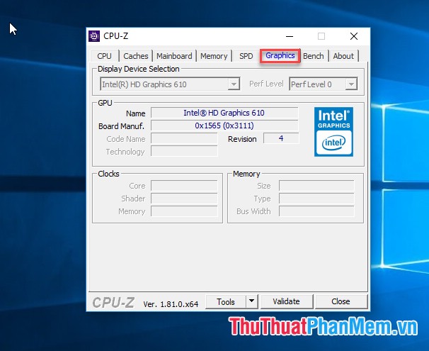This screenshot has width=429, height=351.
Task: Go to the SPD tab
Action: [246, 56]
